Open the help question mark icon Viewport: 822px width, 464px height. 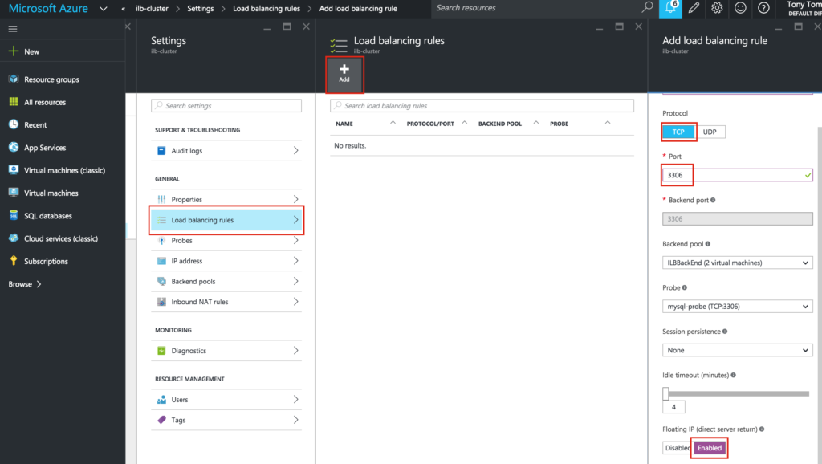[763, 8]
